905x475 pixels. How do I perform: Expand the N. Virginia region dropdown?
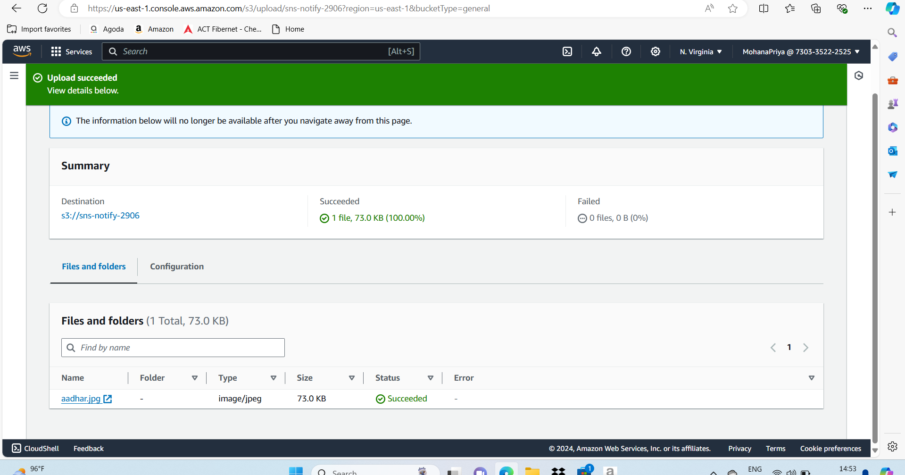point(701,52)
